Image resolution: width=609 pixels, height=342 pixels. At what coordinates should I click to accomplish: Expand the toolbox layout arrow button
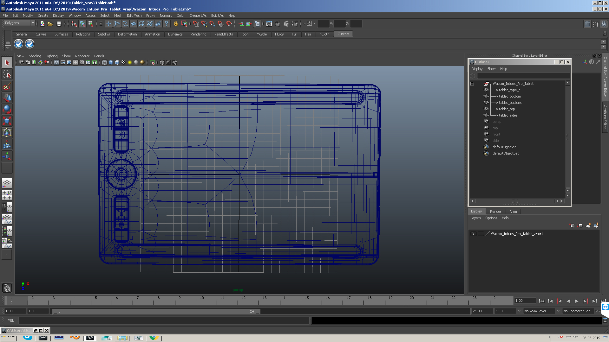click(6, 254)
